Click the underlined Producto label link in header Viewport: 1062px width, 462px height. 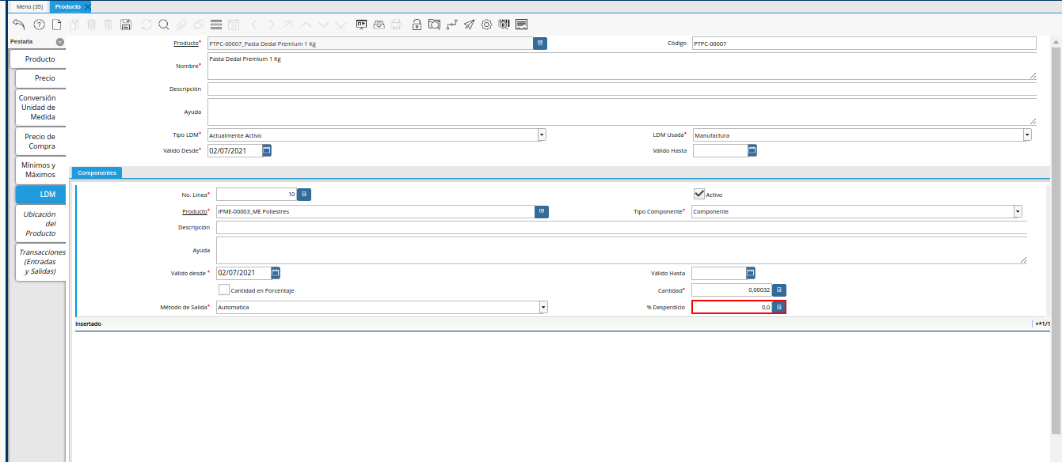pos(185,43)
